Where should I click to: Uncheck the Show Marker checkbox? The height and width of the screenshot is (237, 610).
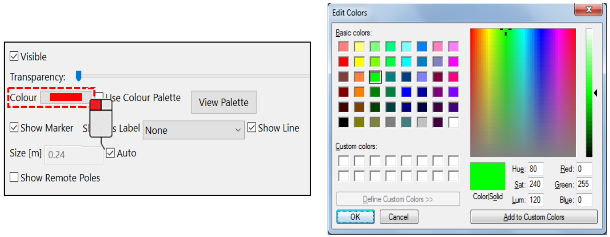(x=14, y=128)
